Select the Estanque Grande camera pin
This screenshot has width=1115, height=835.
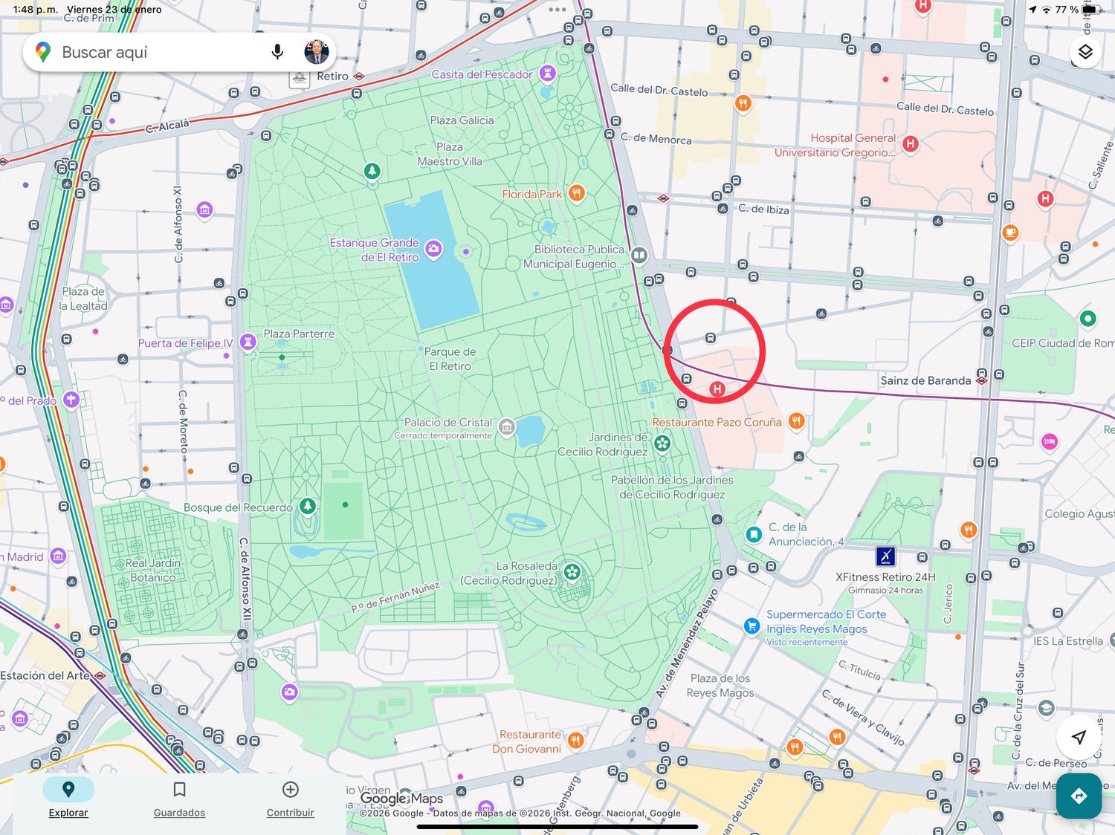click(x=433, y=250)
